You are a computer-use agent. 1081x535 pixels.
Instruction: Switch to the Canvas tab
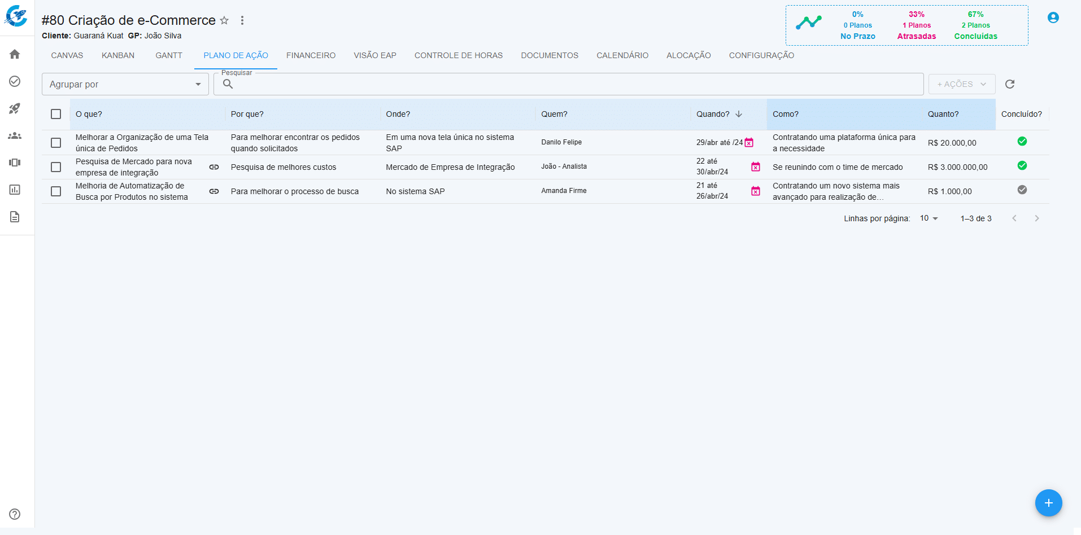[67, 55]
